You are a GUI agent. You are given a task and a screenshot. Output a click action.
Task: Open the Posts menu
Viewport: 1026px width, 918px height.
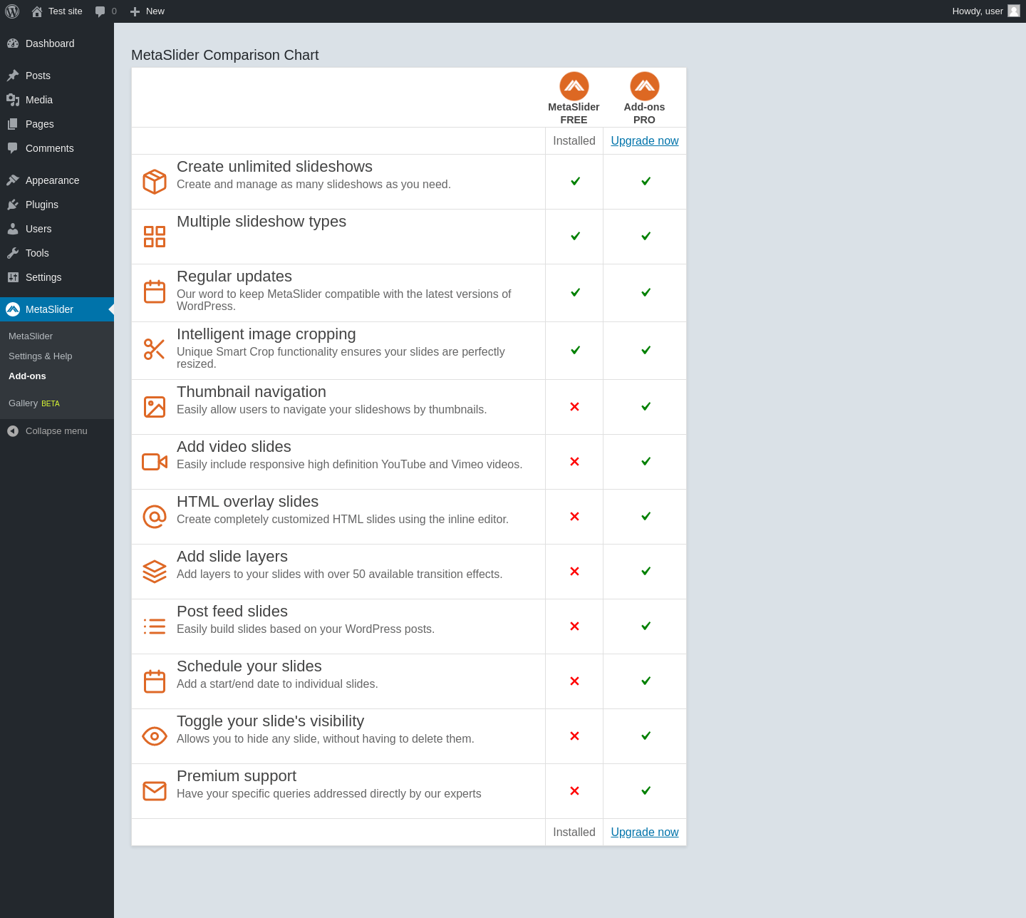point(57,76)
